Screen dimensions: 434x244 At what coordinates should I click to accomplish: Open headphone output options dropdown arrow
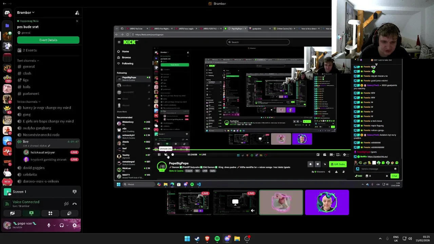click(67, 225)
